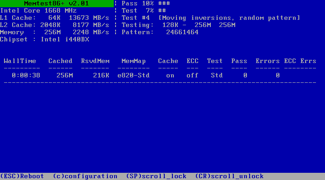Click the WallTime column header
Image resolution: width=325 pixels, height=180 pixels.
(x=20, y=61)
